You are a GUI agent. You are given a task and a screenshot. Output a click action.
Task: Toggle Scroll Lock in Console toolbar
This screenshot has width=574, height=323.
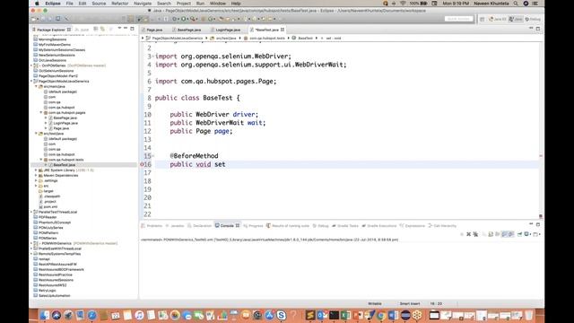point(491,234)
